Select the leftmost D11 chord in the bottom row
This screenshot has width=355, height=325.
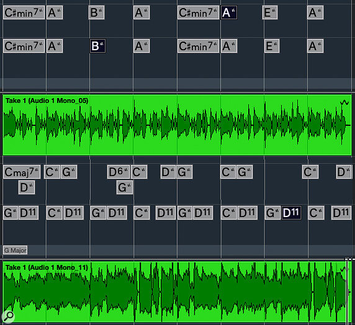29,213
